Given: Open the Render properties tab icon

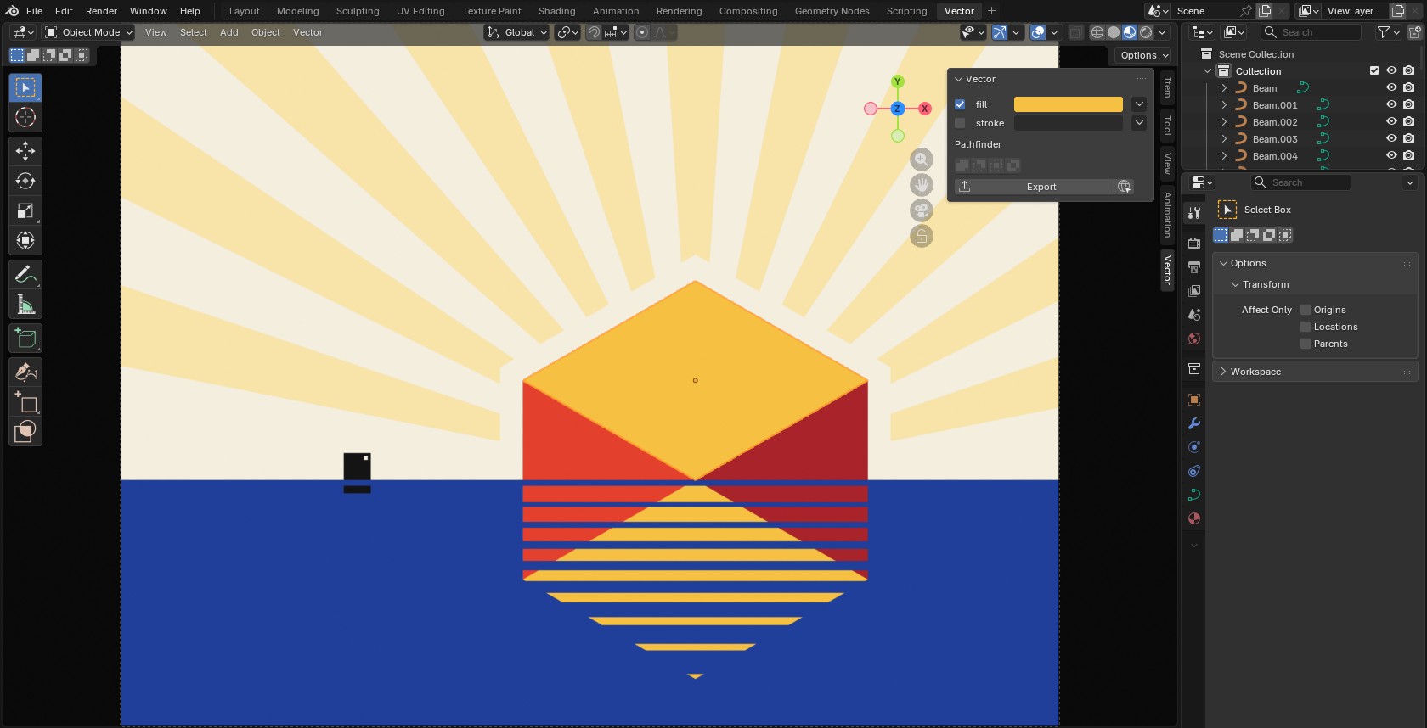Looking at the screenshot, I should click(x=1194, y=244).
